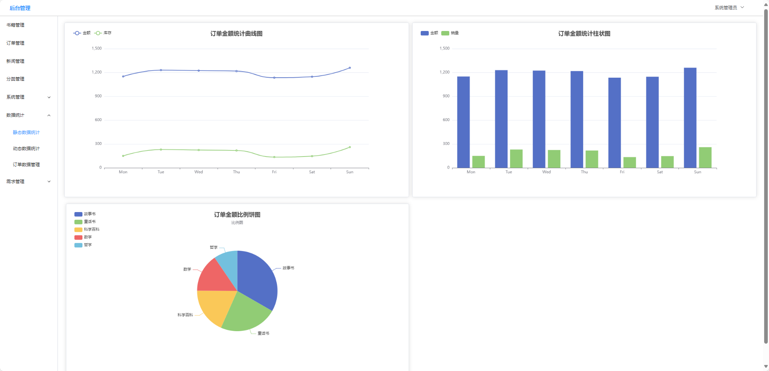Screen dimensions: 769x371
Task: Select the 静态数据统计 submenu item
Action: tap(26, 132)
